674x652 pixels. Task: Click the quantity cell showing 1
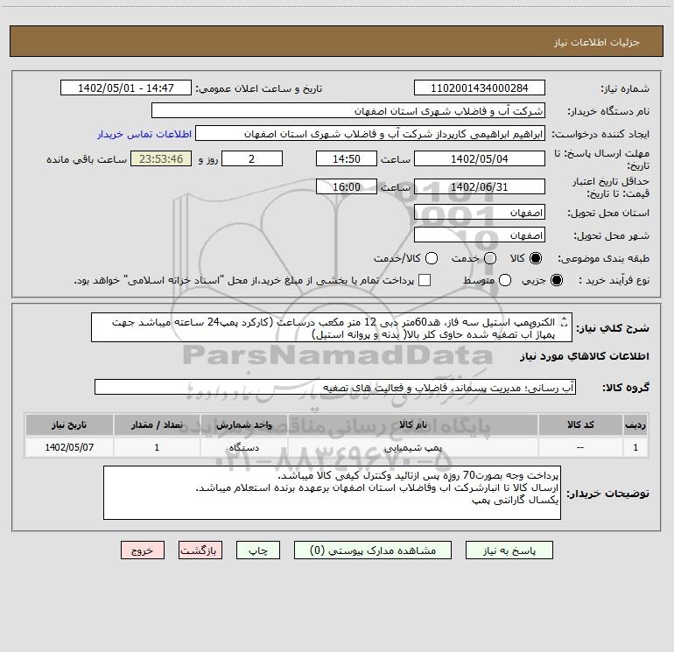point(157,447)
